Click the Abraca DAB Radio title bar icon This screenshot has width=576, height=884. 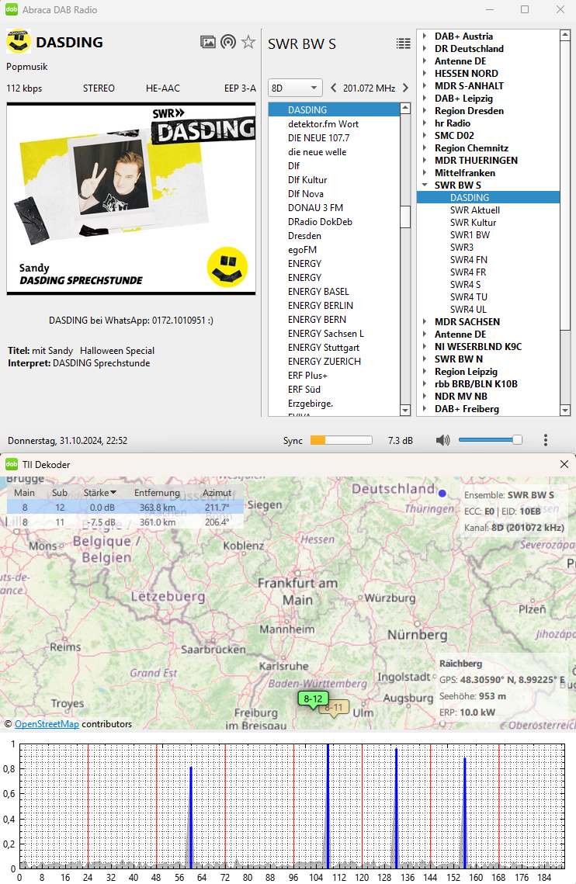click(x=12, y=9)
